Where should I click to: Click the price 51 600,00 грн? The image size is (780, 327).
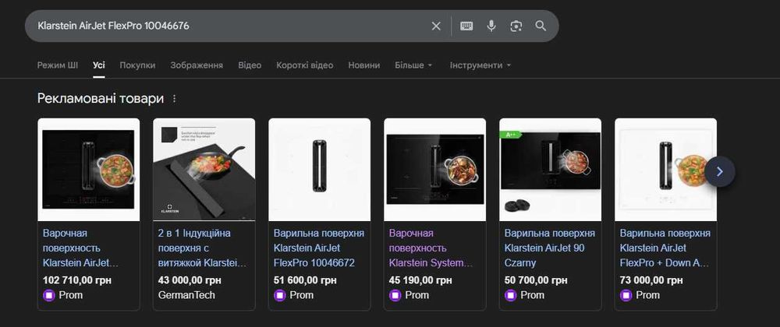tap(305, 280)
